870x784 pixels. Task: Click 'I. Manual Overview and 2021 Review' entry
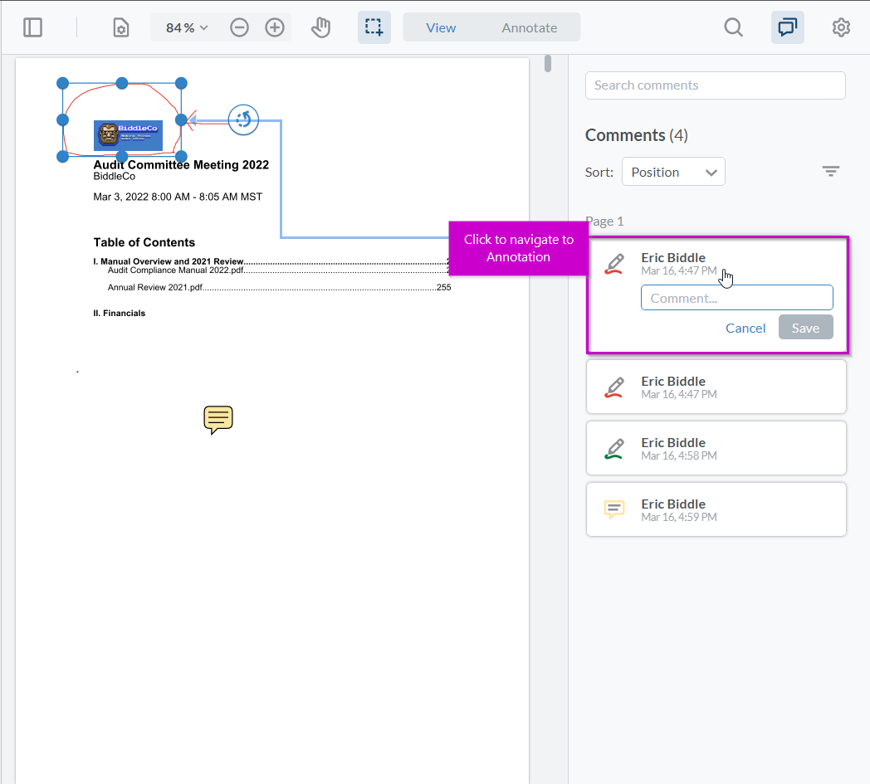pos(169,261)
